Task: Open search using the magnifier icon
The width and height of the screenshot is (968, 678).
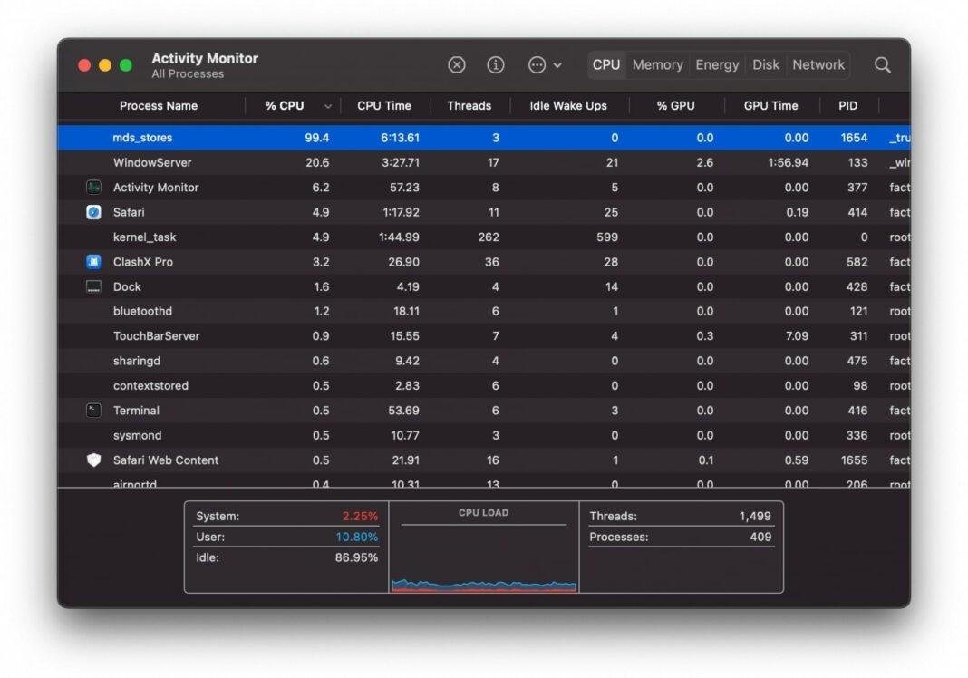Action: coord(882,64)
